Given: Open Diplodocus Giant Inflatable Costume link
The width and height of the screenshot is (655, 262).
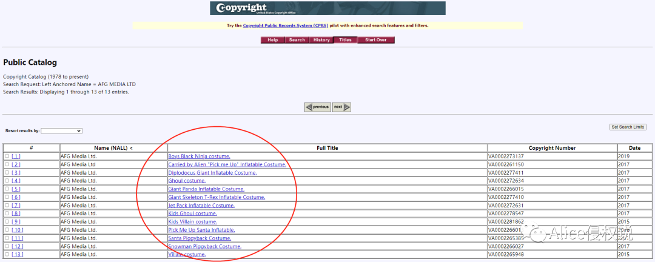Looking at the screenshot, I should [x=213, y=173].
